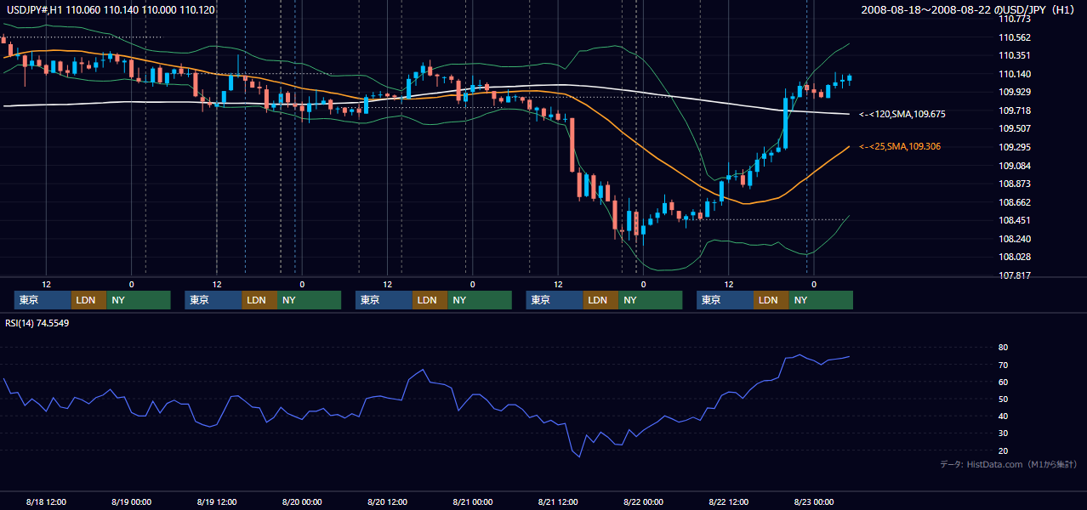Click the 2008-08-18~2008-08-22 USD/JPY (H1) heading

[970, 9]
